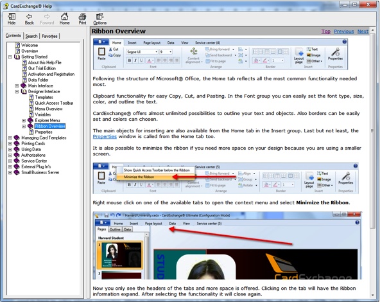This screenshot has width=380, height=302.
Task: Expand the Main Interface node
Action: 17,86
